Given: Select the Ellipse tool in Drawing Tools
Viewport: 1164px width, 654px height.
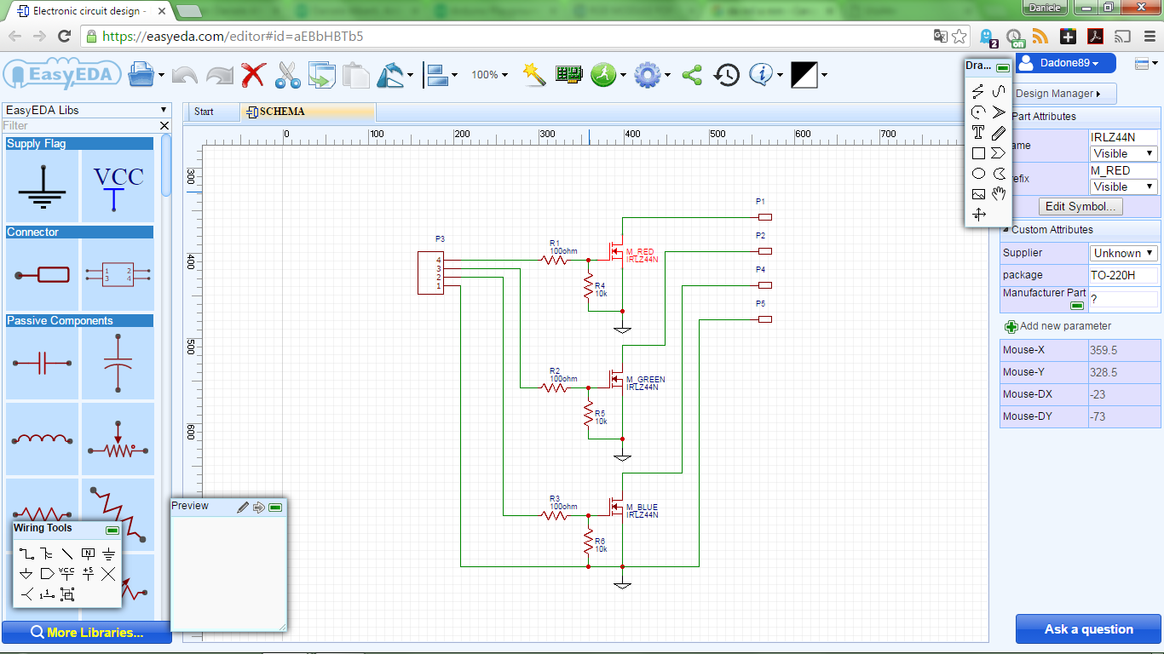Looking at the screenshot, I should point(978,174).
